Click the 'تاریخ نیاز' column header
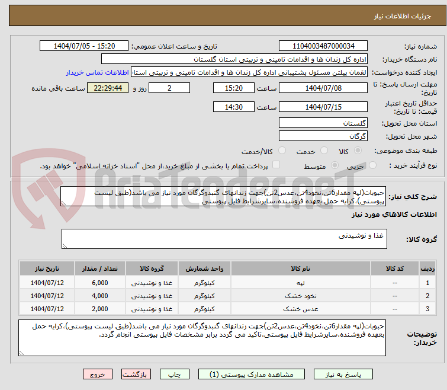The image size is (447, 390). tap(46, 268)
